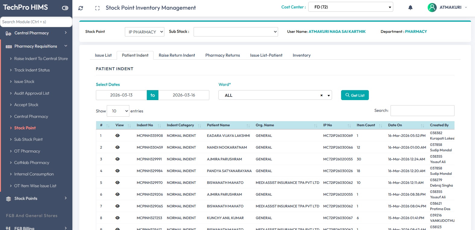Toggle the sidebar collapse switch
This screenshot has width=475, height=230.
pyautogui.click(x=65, y=8)
